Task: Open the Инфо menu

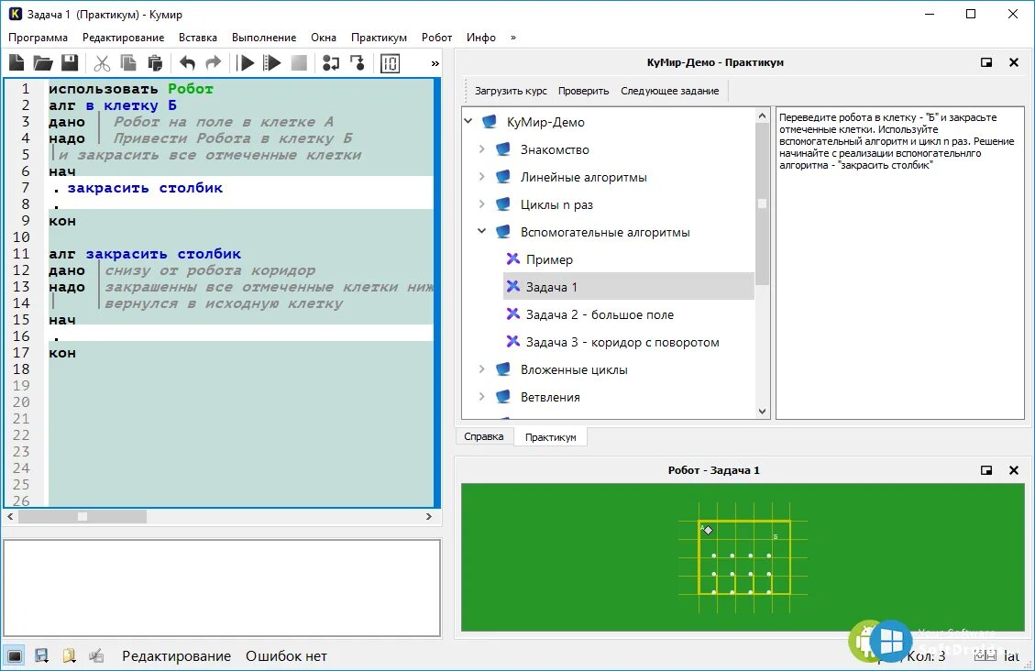Action: pyautogui.click(x=481, y=38)
